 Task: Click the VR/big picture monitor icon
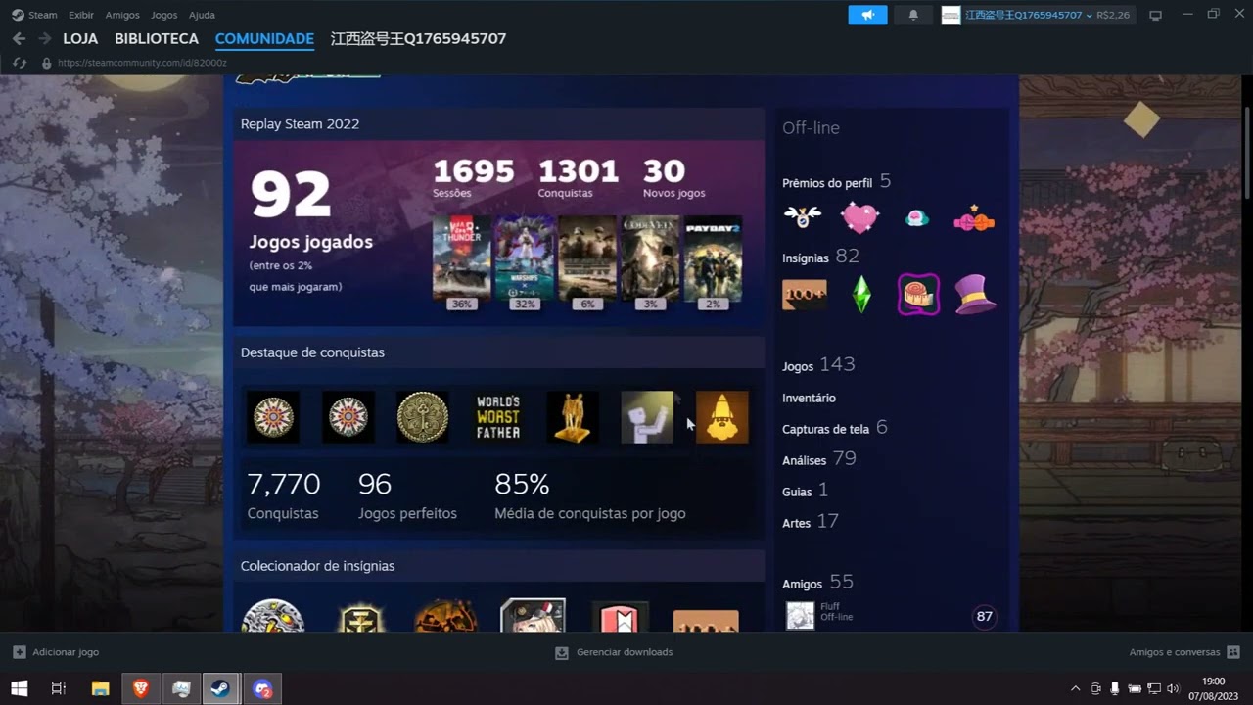click(1155, 15)
